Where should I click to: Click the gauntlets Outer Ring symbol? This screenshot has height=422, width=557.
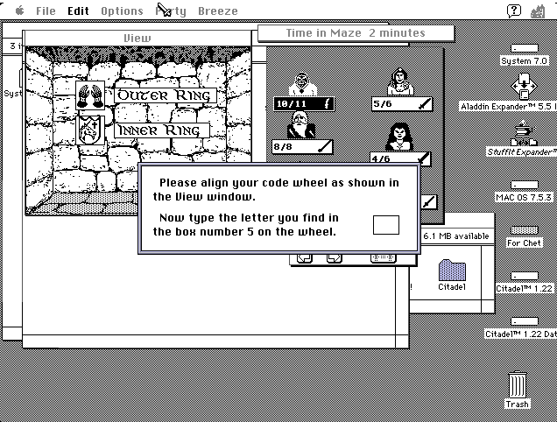coord(90,95)
